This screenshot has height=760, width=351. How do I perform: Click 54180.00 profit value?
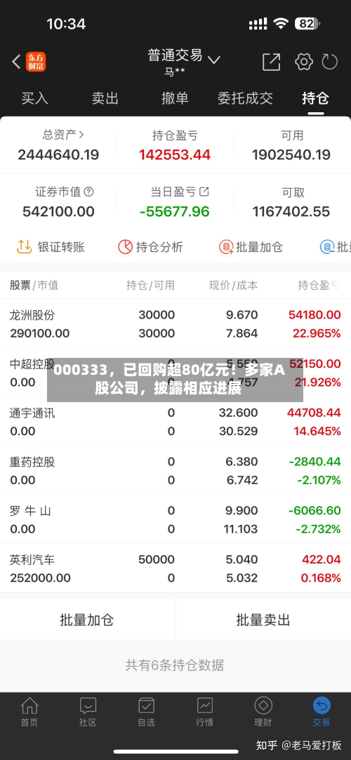click(x=314, y=315)
